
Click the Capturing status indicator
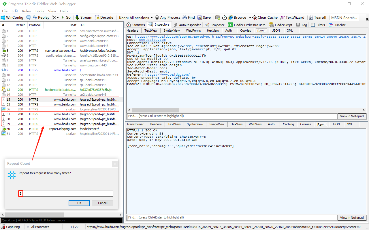pos(11,227)
